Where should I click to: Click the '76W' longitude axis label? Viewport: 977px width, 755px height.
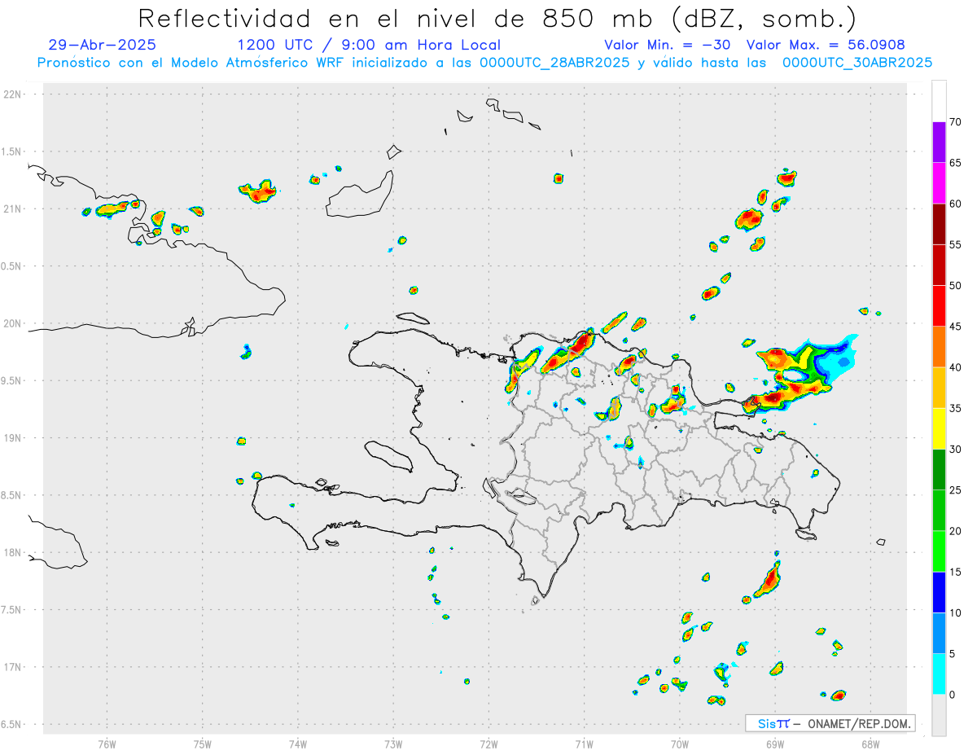tap(107, 744)
